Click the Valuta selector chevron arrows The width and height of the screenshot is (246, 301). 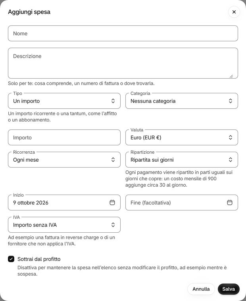coord(230,137)
